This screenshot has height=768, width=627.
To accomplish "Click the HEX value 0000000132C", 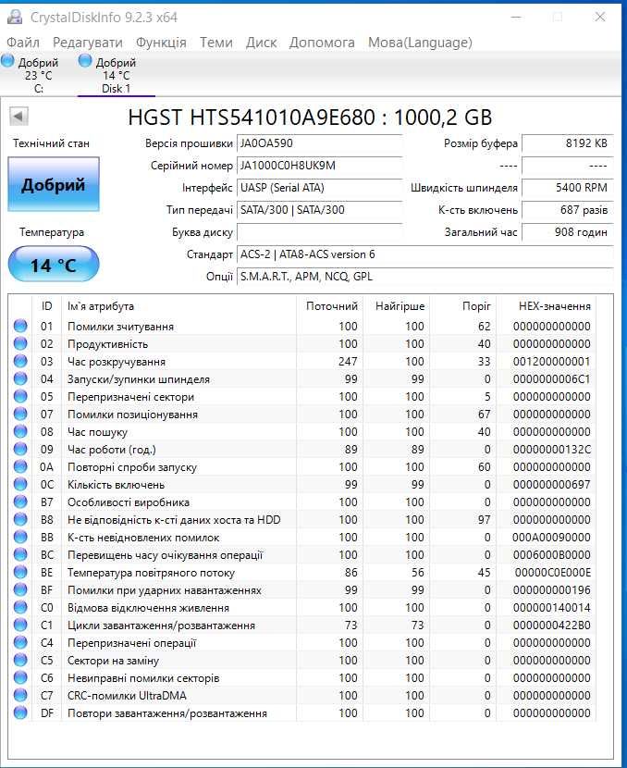I will [551, 450].
